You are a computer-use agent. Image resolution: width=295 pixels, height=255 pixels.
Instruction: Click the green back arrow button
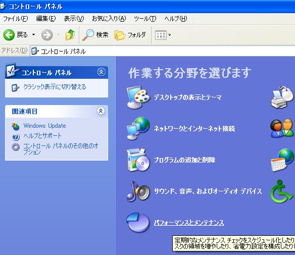(9, 35)
